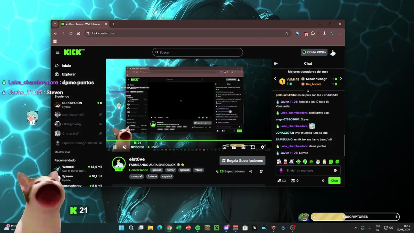414x233 pixels.
Task: Open Spreen recommended channel
Action: tap(78, 178)
